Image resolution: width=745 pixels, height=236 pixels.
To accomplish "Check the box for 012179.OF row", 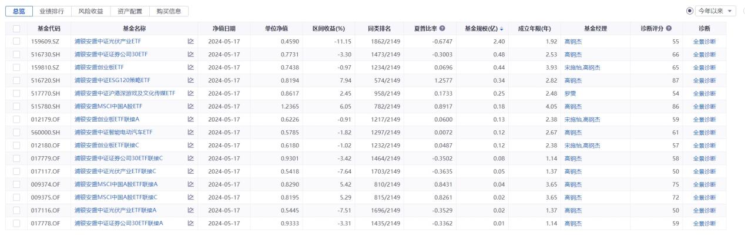I will (16, 119).
